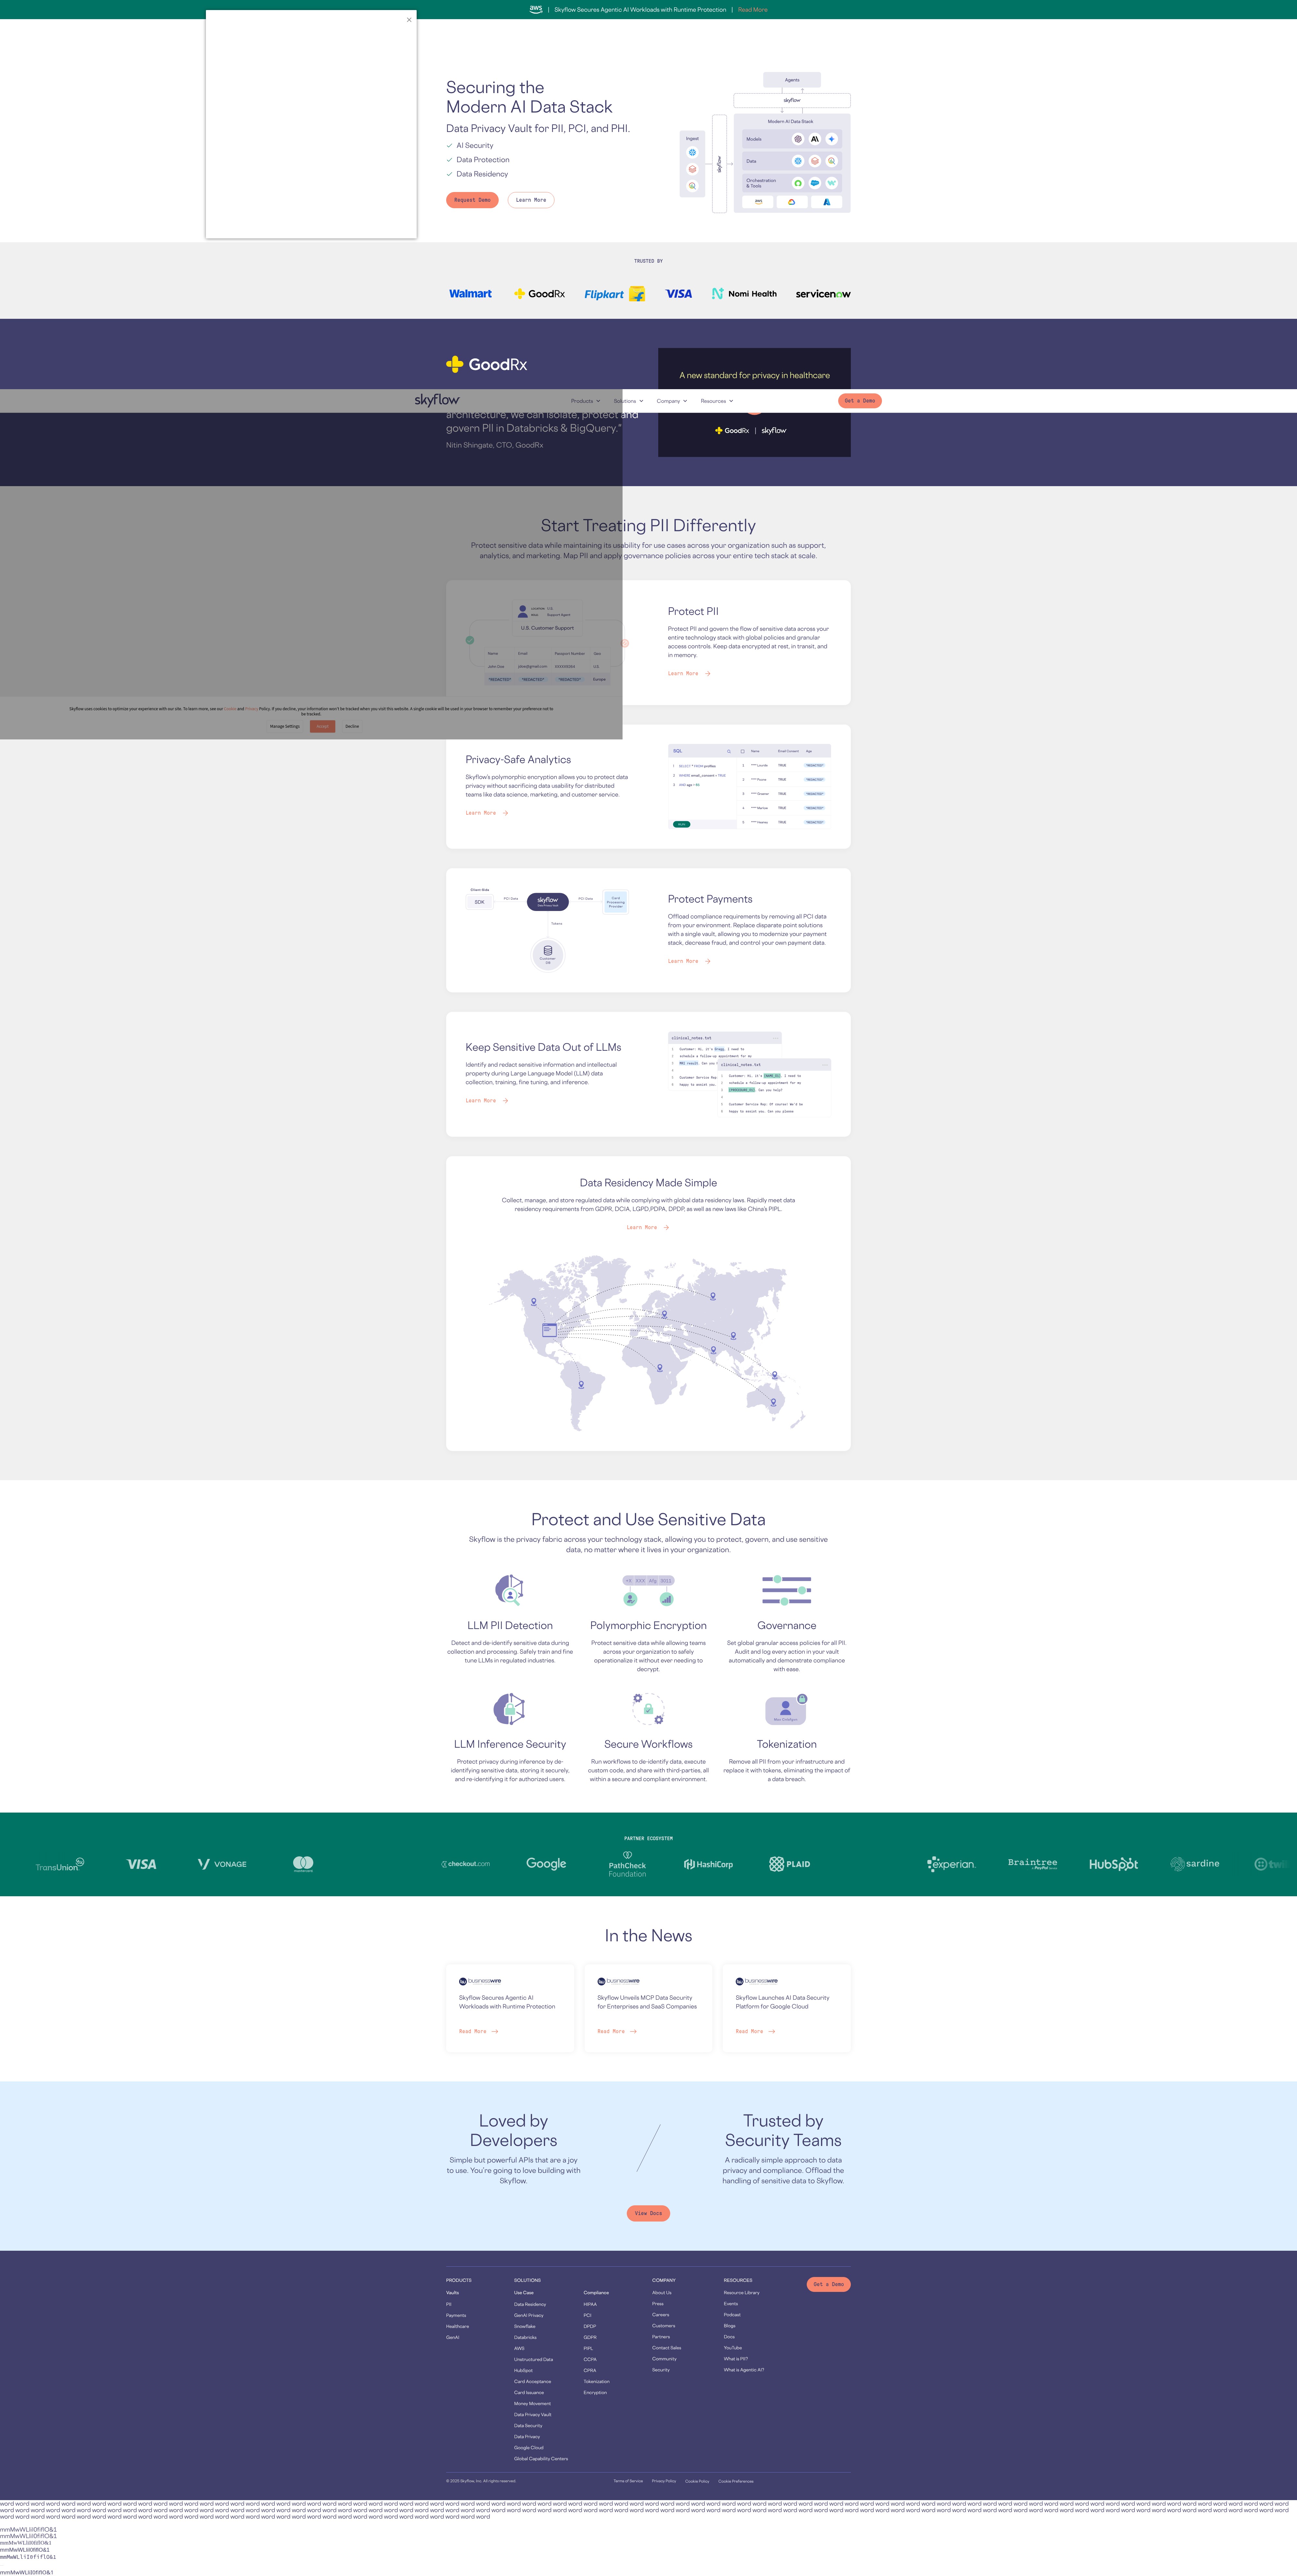Open the HIPAA link in footer Compliance
Image resolution: width=1297 pixels, height=2576 pixels.
pos(590,2304)
